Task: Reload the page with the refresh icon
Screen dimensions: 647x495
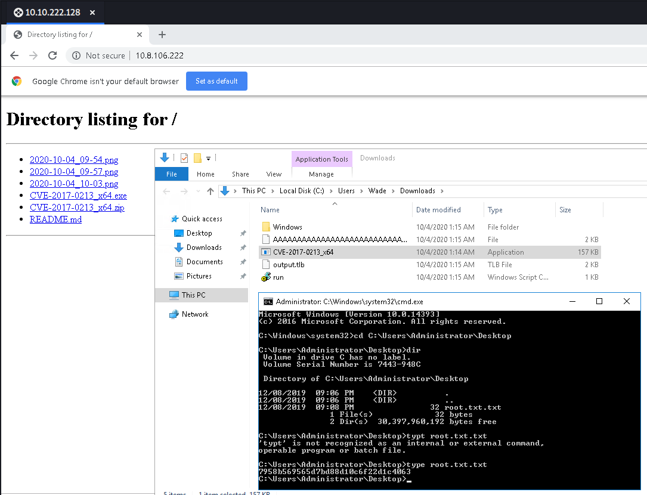Action: point(52,55)
